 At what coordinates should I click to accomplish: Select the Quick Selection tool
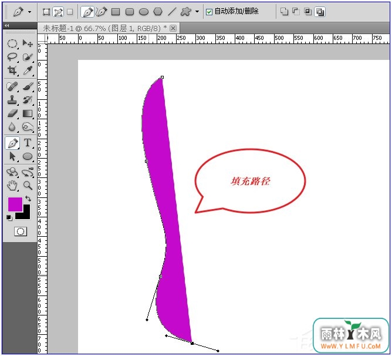click(x=28, y=57)
